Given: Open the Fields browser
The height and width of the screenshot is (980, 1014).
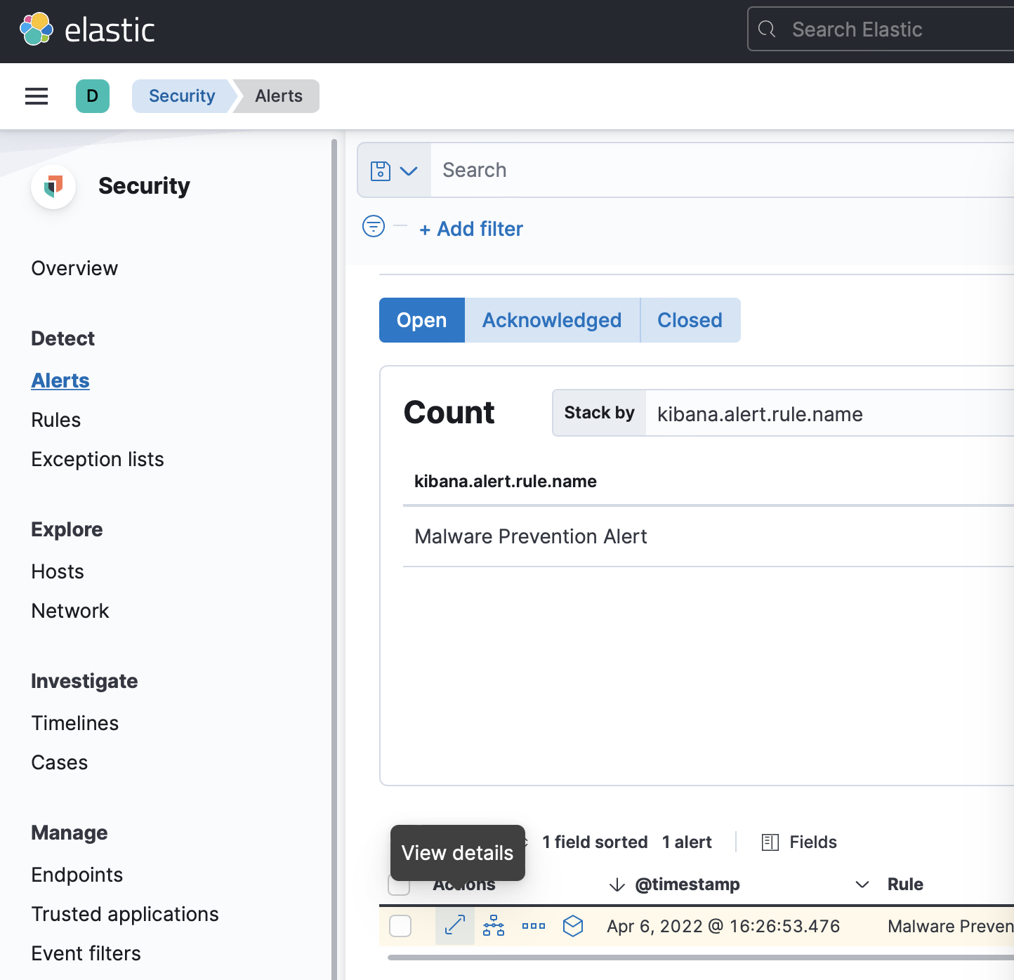Looking at the screenshot, I should [800, 842].
